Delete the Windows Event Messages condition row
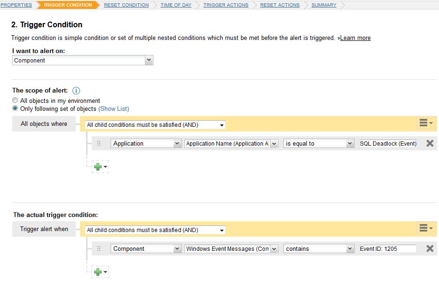439x287 pixels. pos(429,248)
